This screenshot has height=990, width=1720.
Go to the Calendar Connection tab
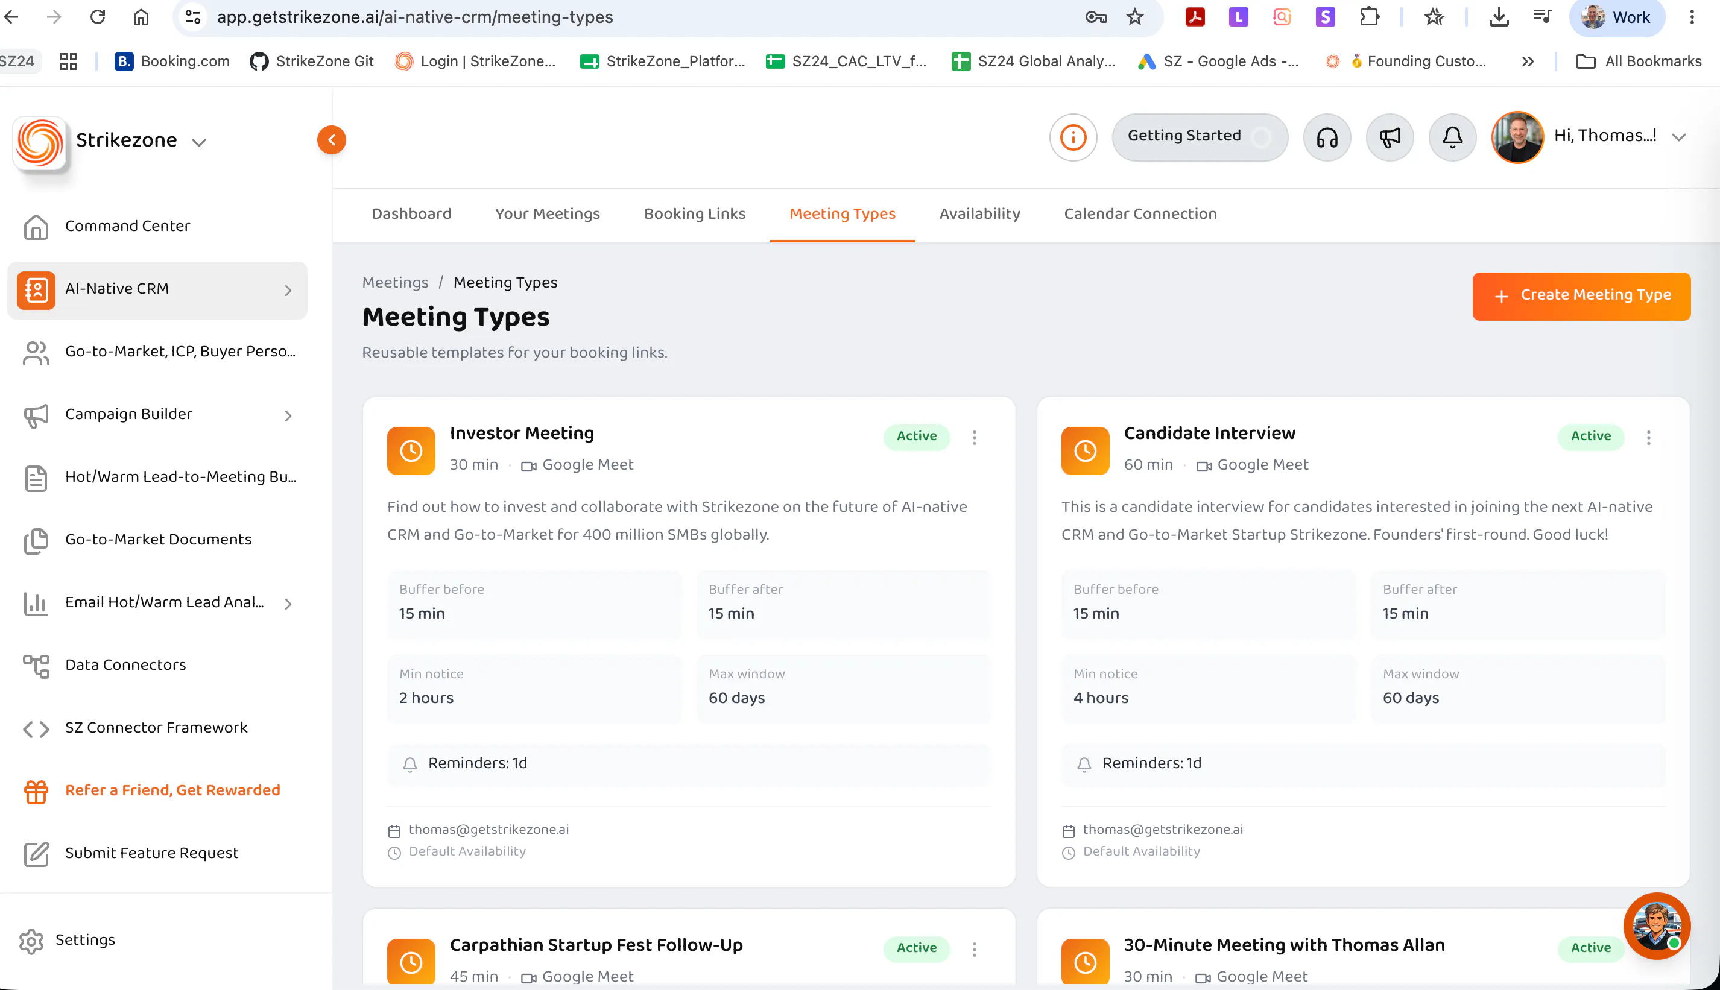click(1140, 214)
